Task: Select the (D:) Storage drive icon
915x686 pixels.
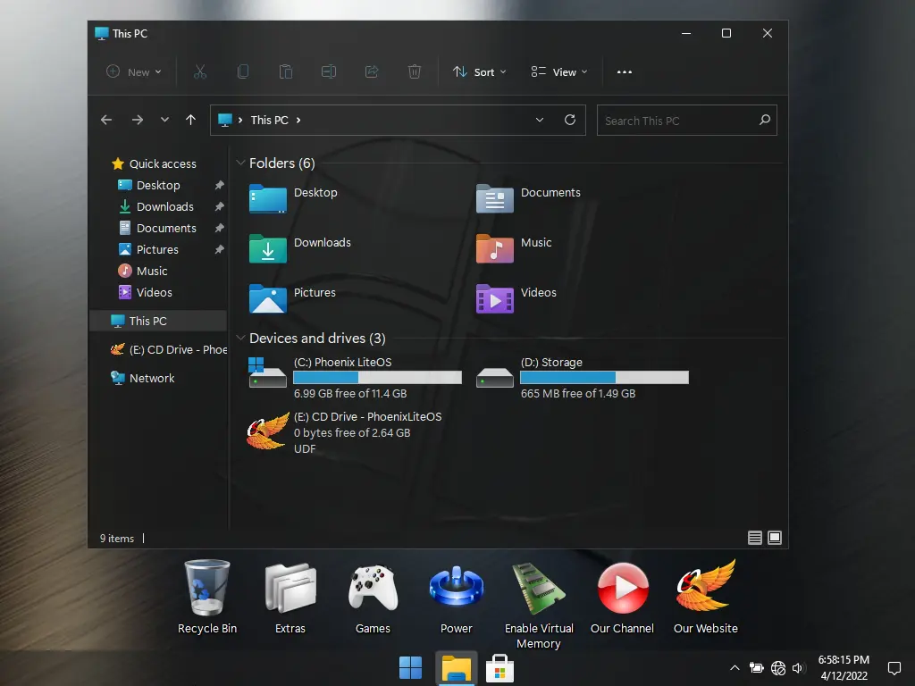Action: [x=495, y=378]
